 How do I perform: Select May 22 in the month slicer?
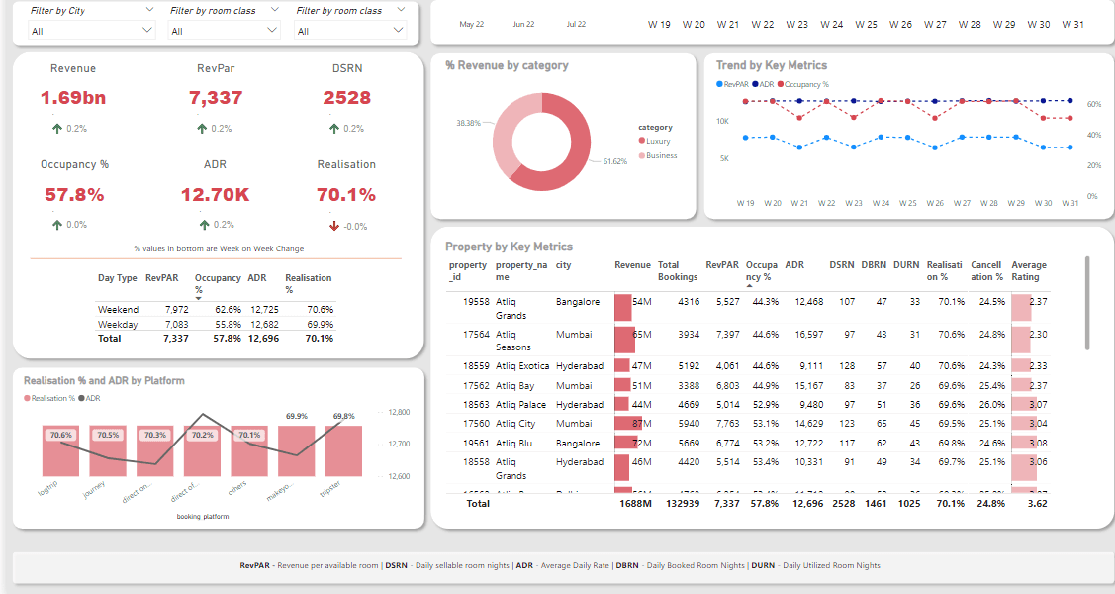coord(472,24)
